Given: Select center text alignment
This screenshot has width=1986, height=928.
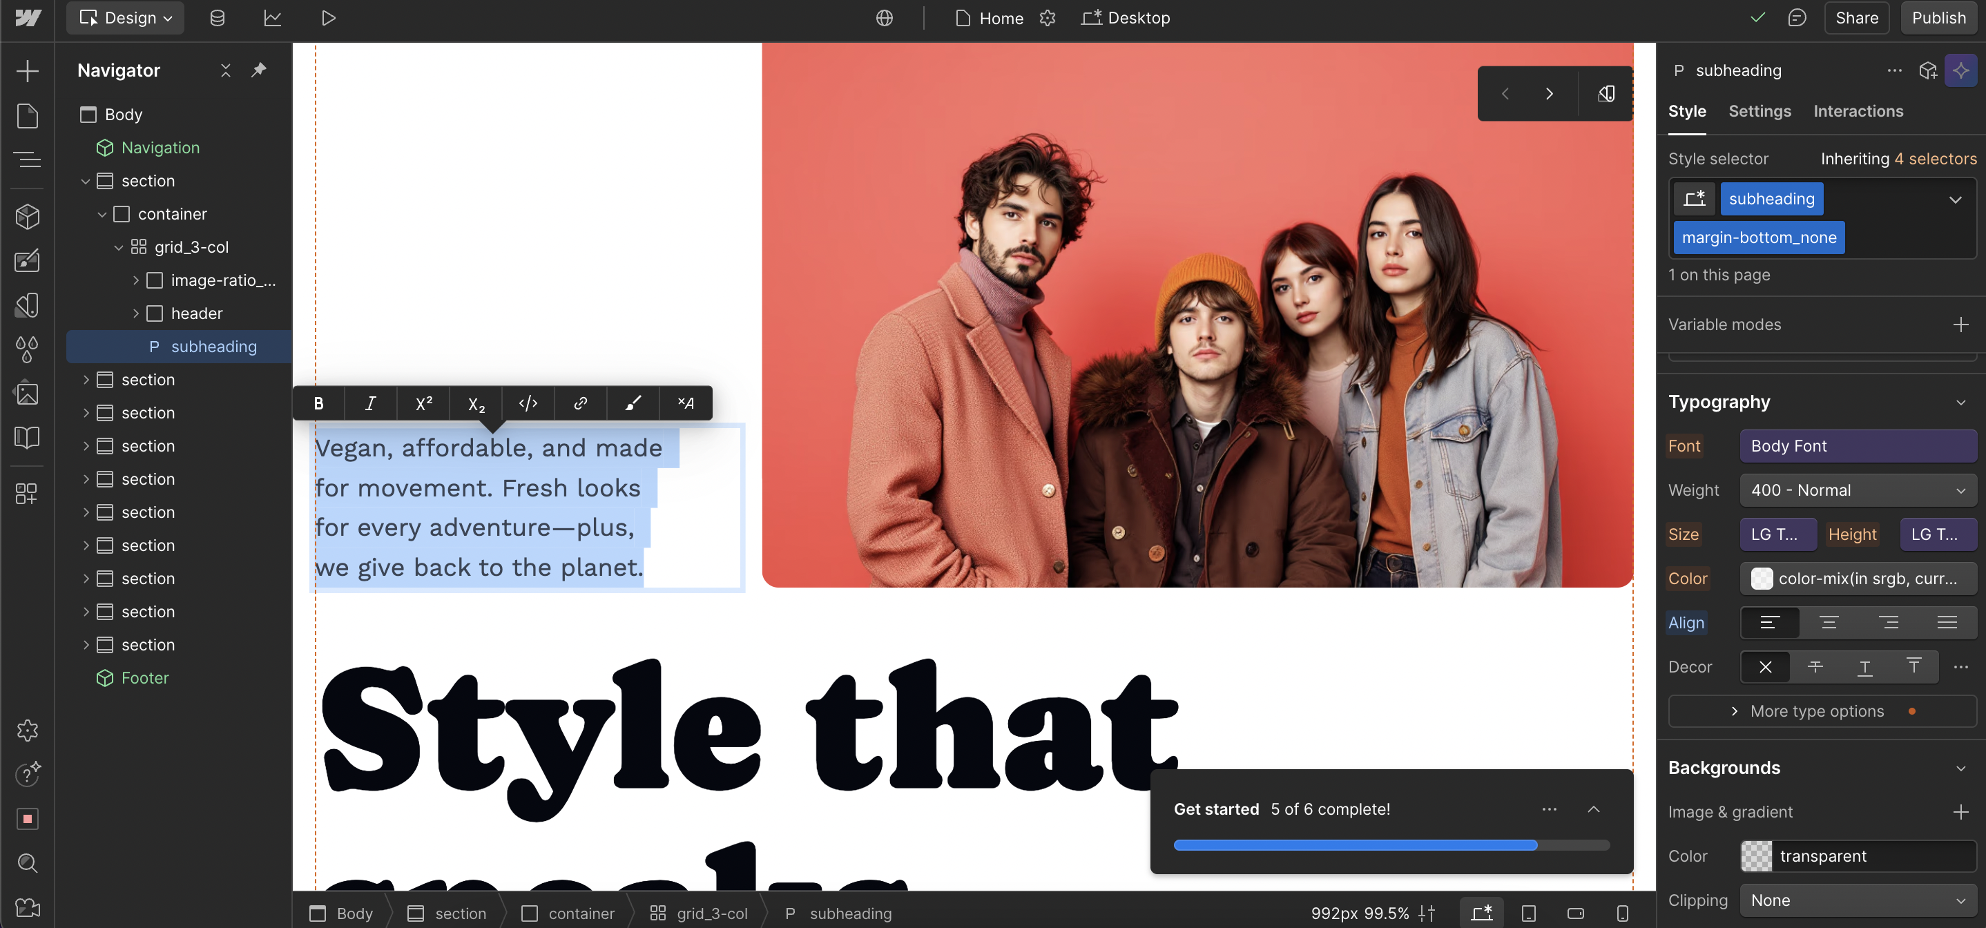Looking at the screenshot, I should pyautogui.click(x=1829, y=623).
